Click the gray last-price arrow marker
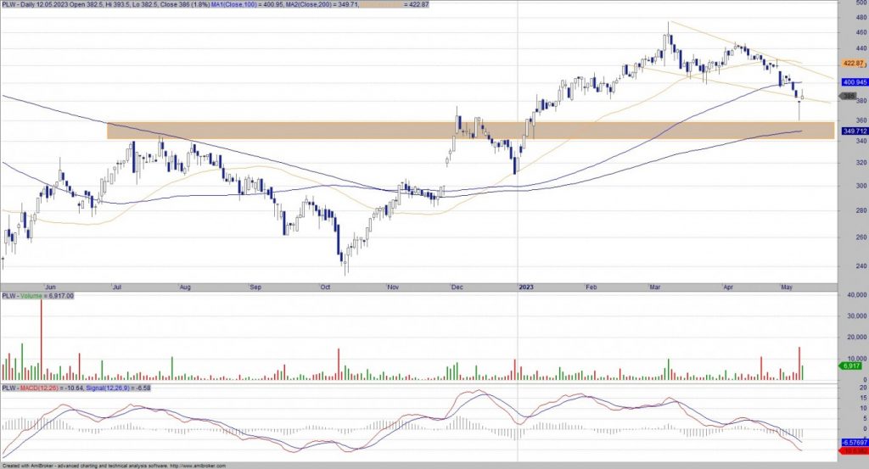Image resolution: width=869 pixels, height=469 pixels. pyautogui.click(x=849, y=98)
